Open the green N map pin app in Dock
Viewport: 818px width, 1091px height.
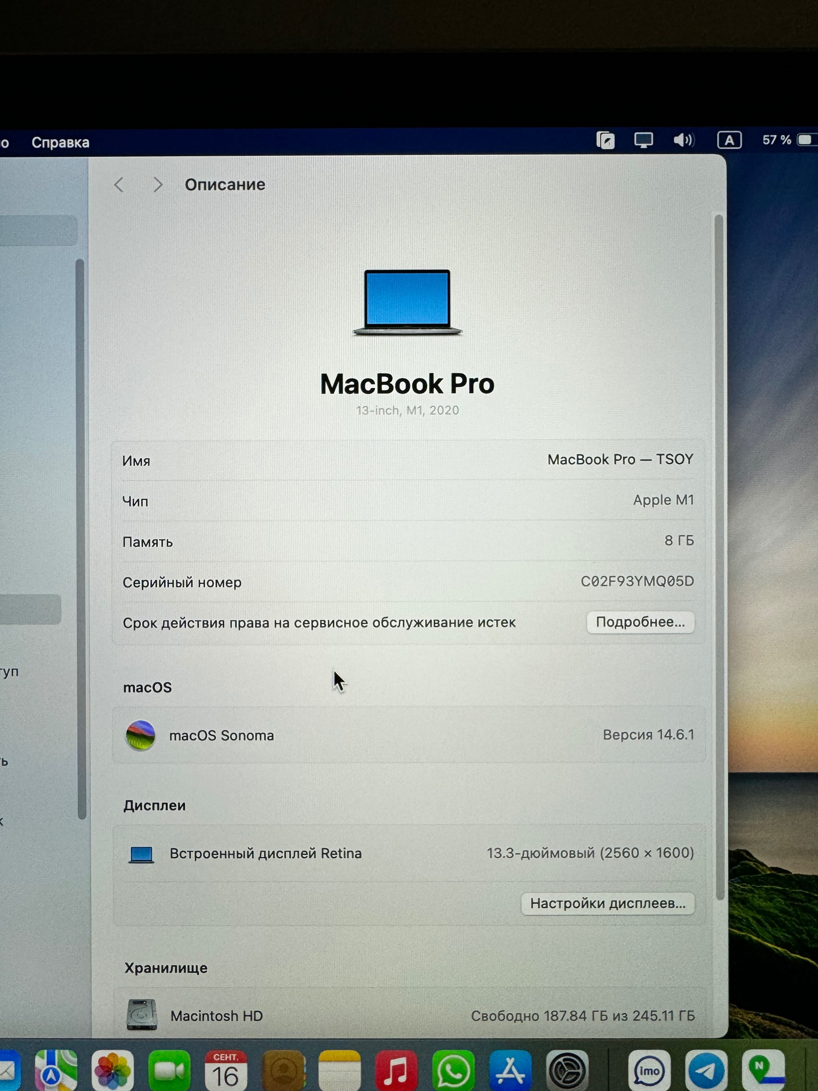point(764,1070)
